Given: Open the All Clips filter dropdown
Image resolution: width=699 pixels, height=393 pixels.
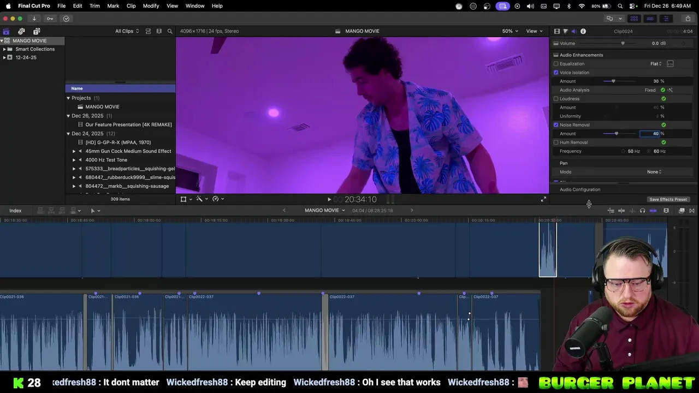Looking at the screenshot, I should pyautogui.click(x=127, y=31).
